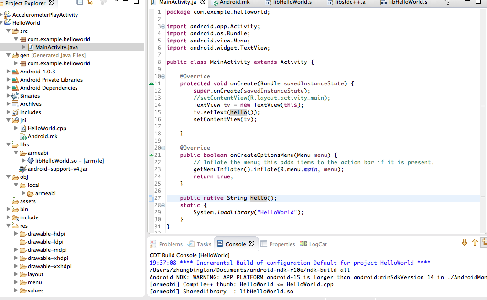
Task: Expand the bin folder
Action: [9, 209]
